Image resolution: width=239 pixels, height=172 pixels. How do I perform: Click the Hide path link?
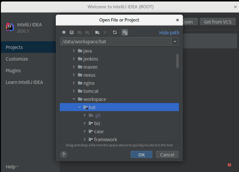coord(169,33)
